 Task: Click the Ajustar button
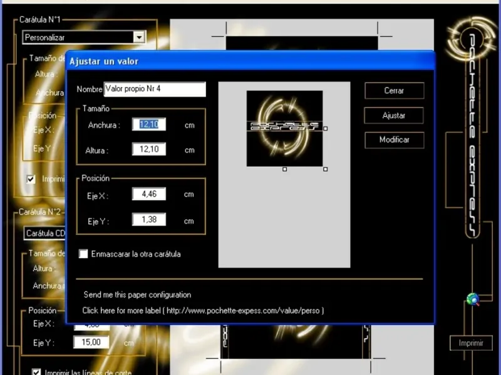394,115
